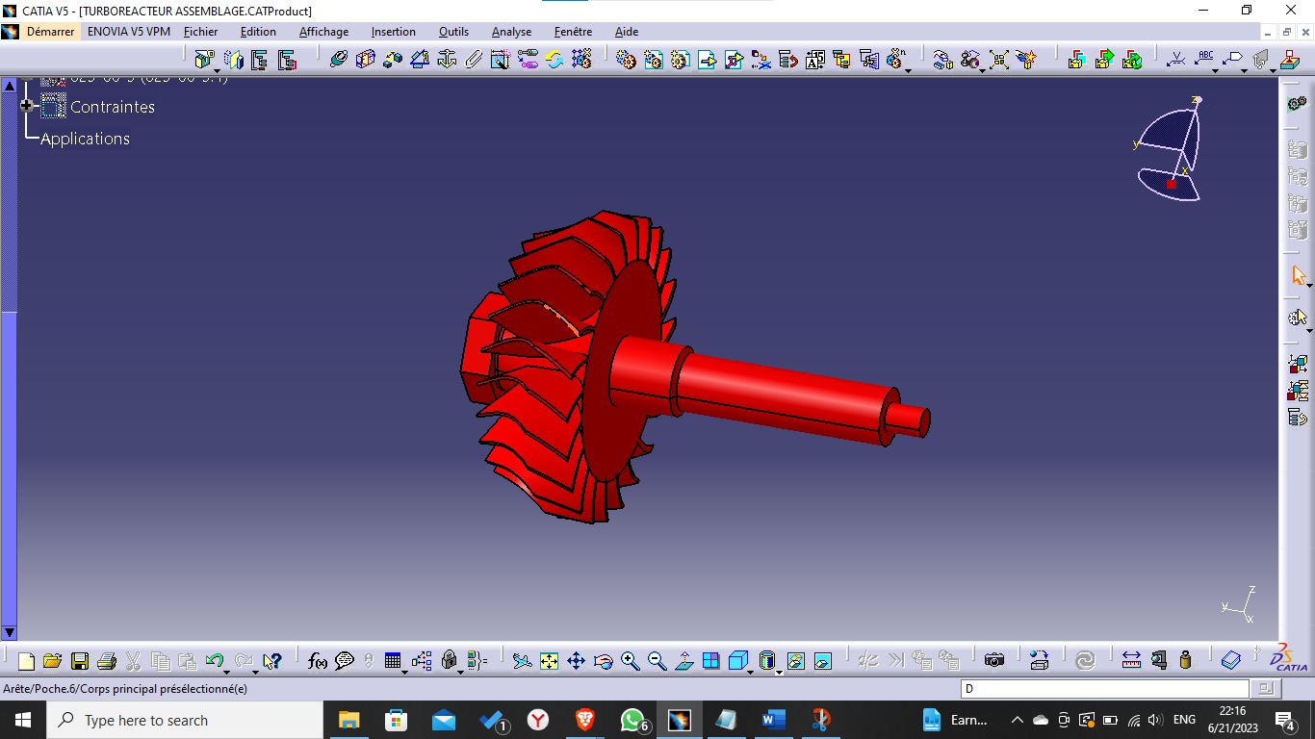Toggle Swap visible space
1315x739 pixels.
[823, 661]
